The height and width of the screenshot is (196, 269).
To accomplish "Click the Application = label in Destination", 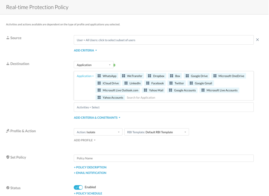I will (x=85, y=76).
